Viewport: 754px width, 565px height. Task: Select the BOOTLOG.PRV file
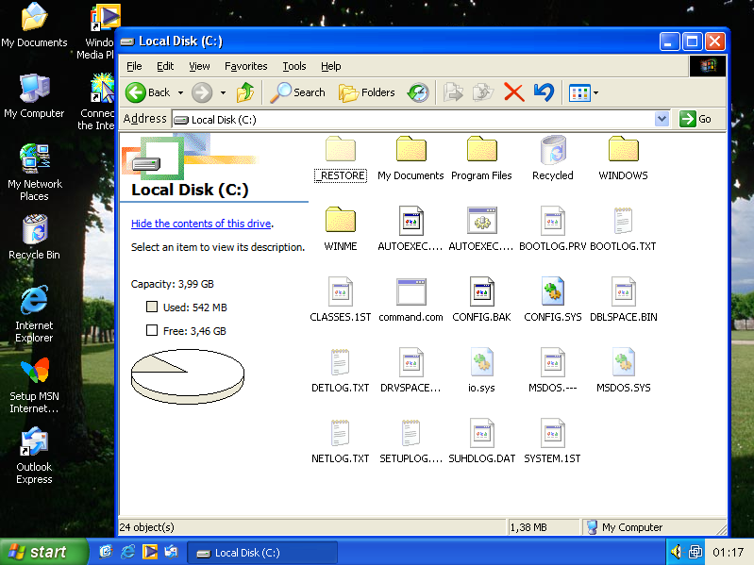pos(552,228)
